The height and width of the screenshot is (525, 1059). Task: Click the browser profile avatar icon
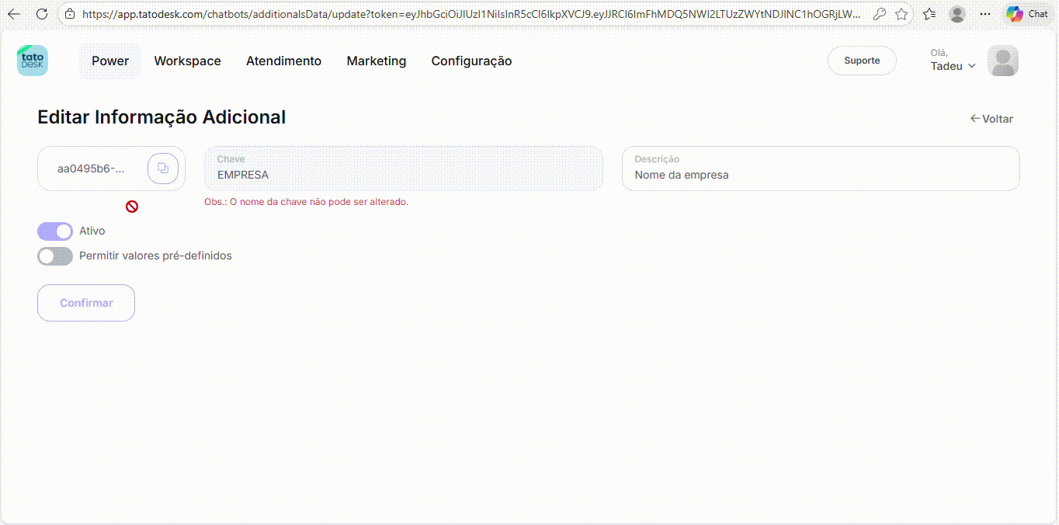pos(957,14)
